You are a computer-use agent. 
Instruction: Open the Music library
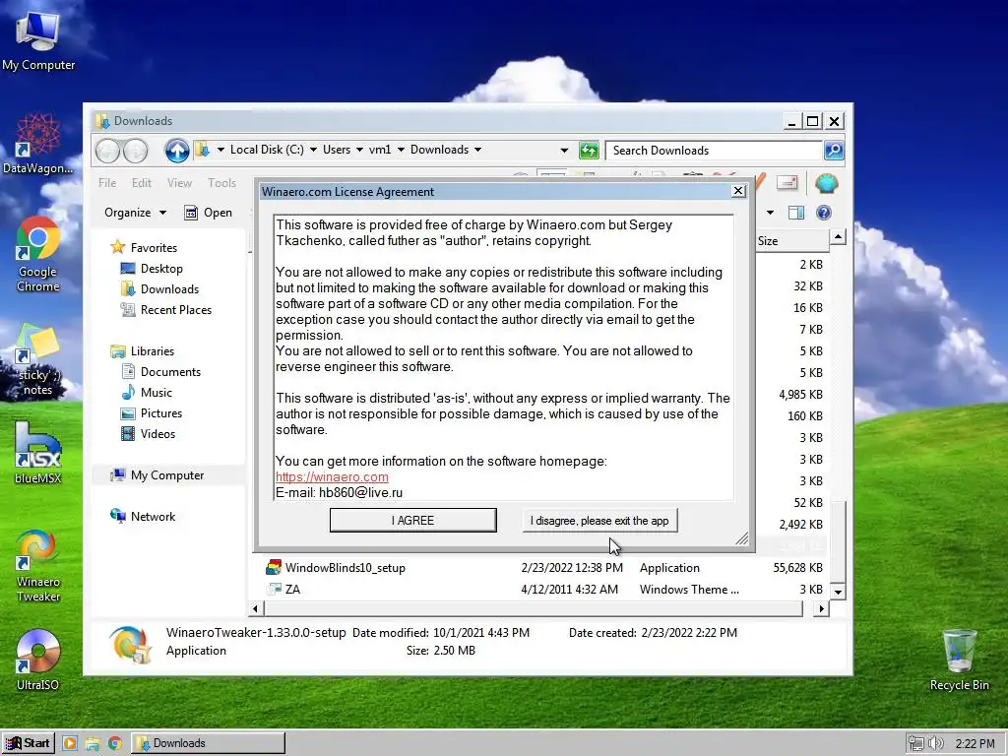(x=147, y=392)
